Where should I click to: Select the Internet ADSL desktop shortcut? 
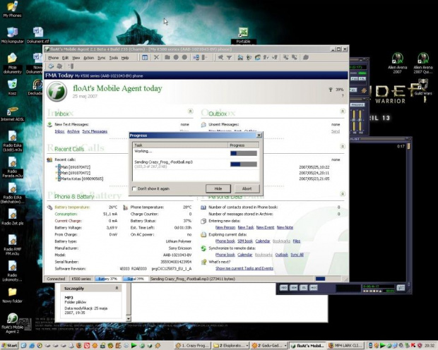tap(12, 114)
